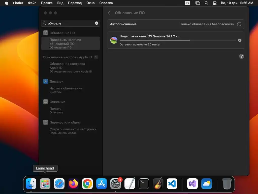Open the Apple menu
This screenshot has width=258, height=194.
pyautogui.click(x=7, y=3)
